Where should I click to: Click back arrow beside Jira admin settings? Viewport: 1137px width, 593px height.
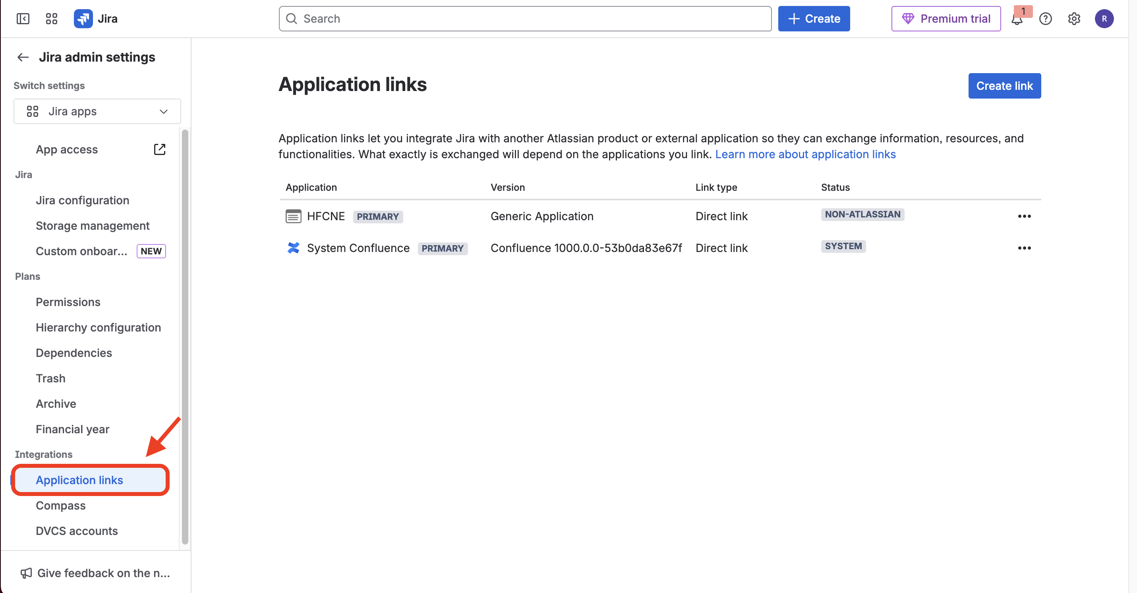point(23,57)
